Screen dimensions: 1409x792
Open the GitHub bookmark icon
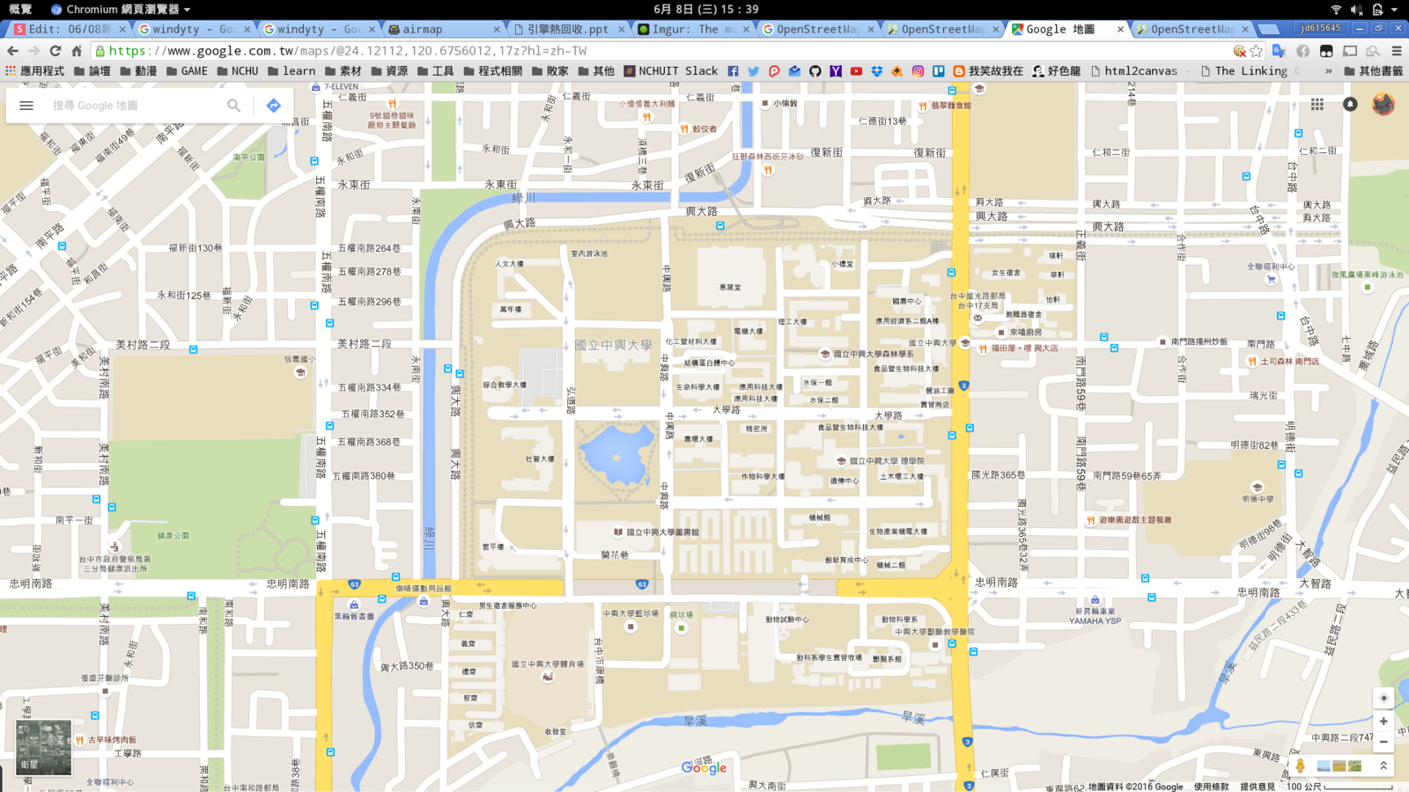coord(815,71)
